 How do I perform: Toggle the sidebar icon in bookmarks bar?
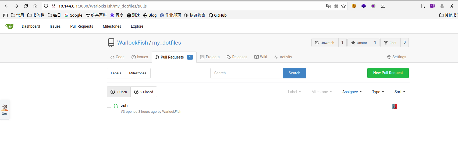coord(5,15)
